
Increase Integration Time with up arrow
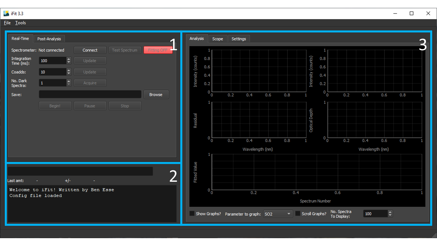click(69, 59)
